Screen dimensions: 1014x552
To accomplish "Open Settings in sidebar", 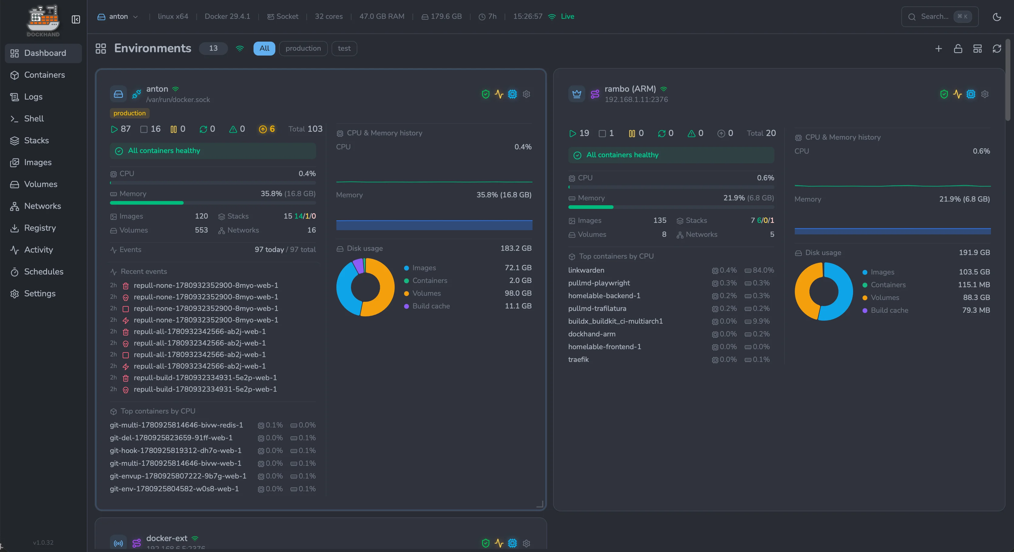I will tap(43, 293).
